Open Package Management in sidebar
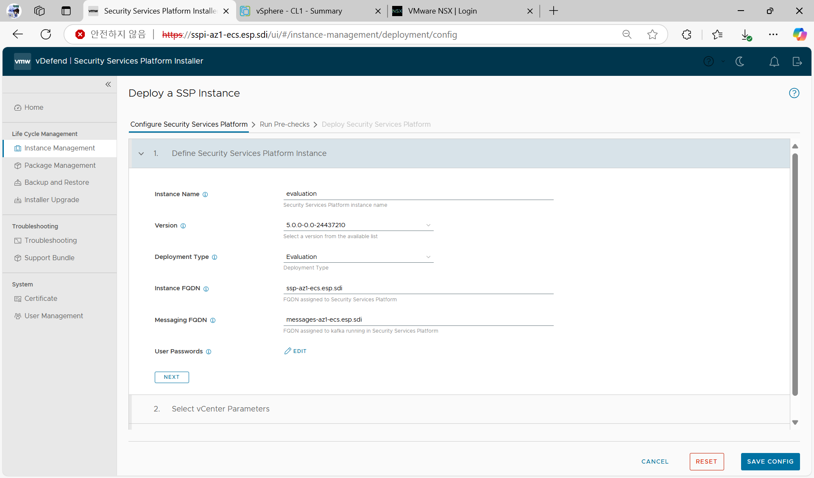Screen dimensions: 814x478 59,166
